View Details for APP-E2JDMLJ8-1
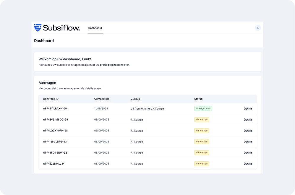Viewport: 295px width, 195px height. pos(248,164)
